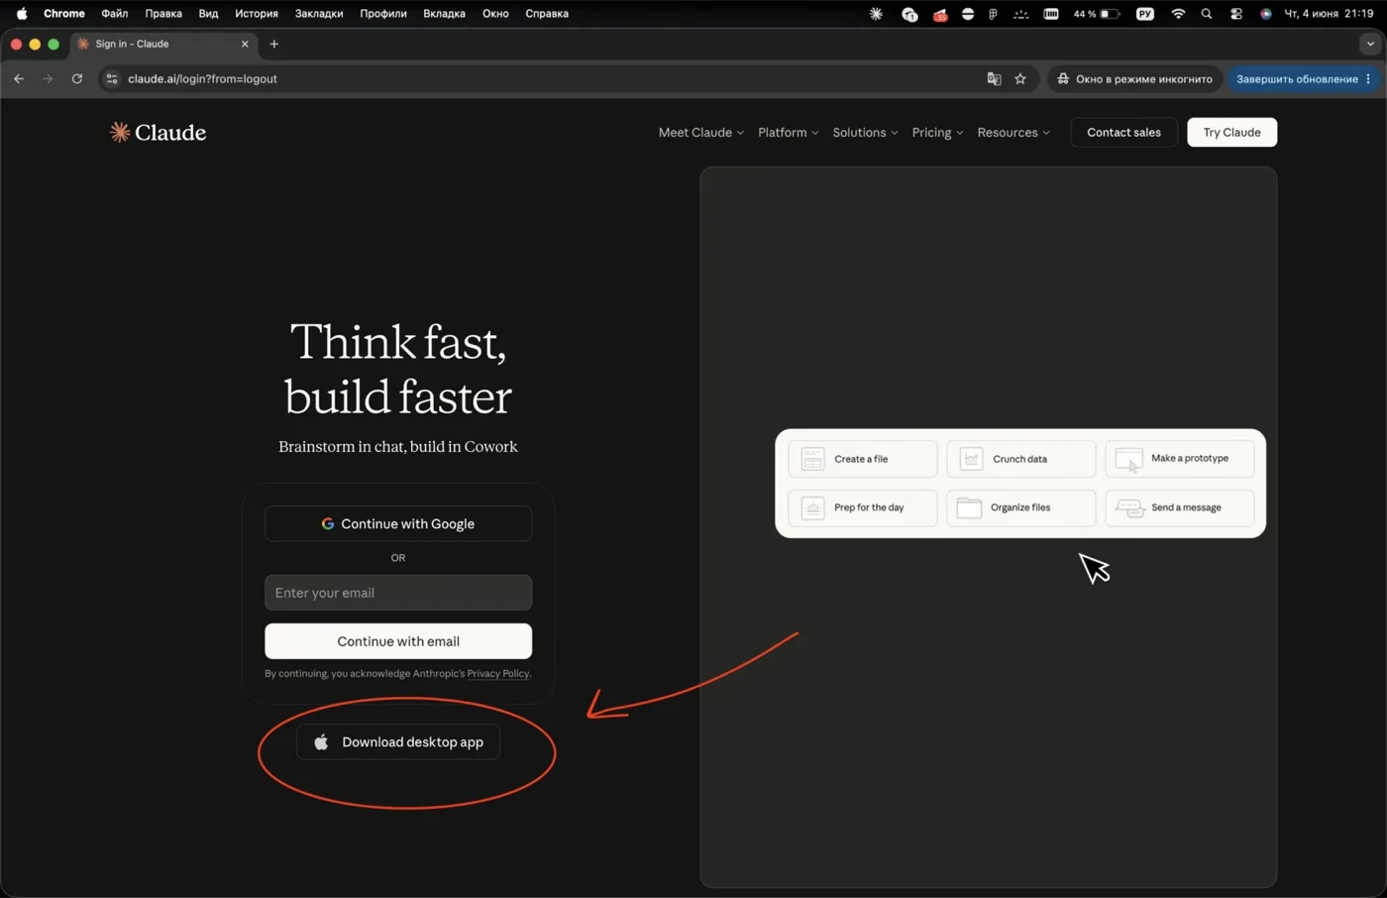Open the tab search dropdown arrow
The width and height of the screenshot is (1387, 898).
click(1370, 44)
